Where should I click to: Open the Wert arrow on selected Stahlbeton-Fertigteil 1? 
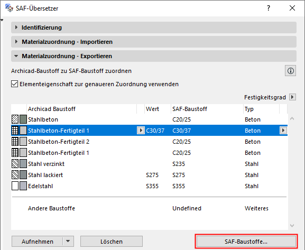141,131
